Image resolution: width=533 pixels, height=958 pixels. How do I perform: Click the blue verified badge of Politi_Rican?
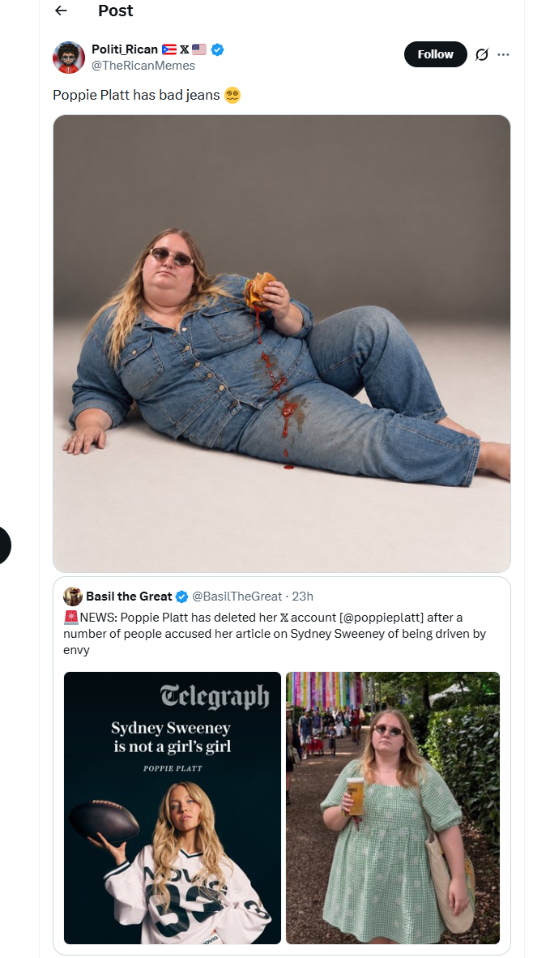[217, 49]
